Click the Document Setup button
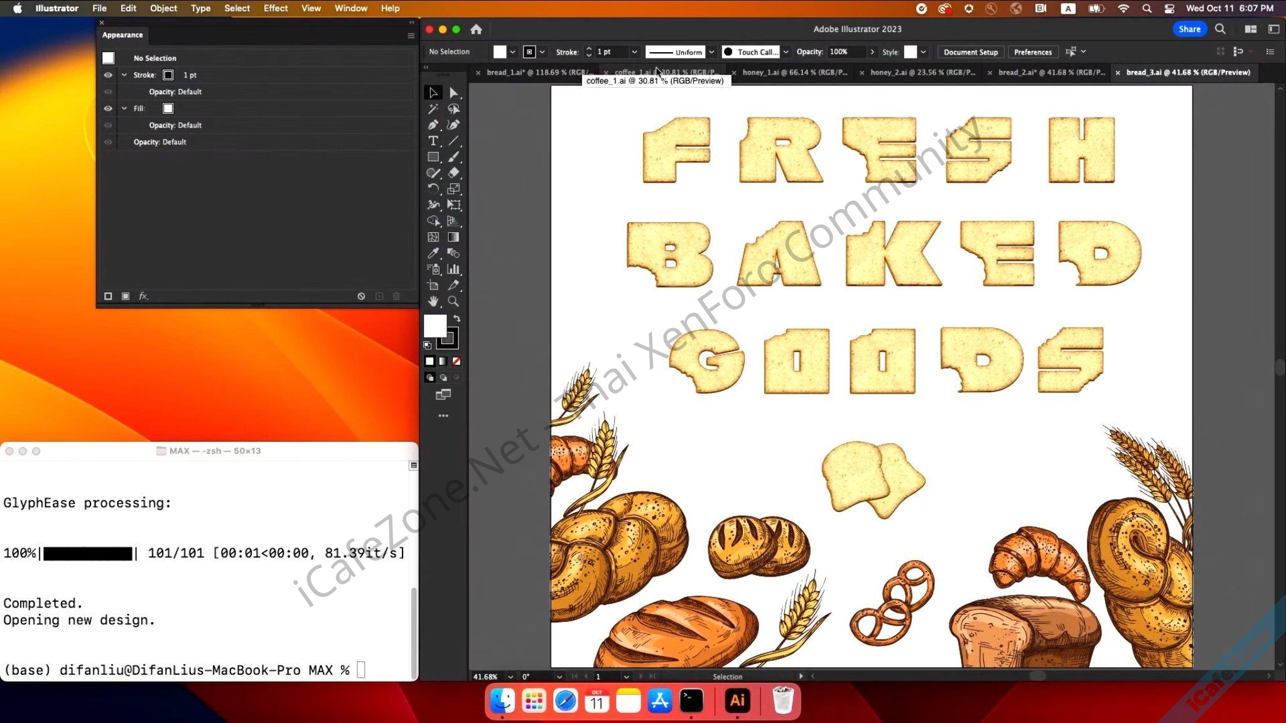The width and height of the screenshot is (1286, 723). click(970, 52)
